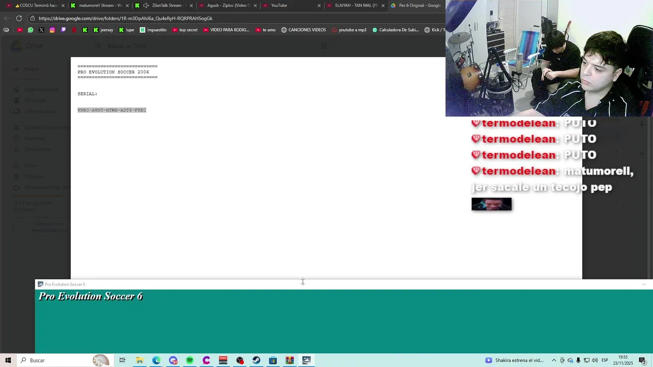Open the volume control in tray
The height and width of the screenshot is (367, 653).
click(x=595, y=360)
